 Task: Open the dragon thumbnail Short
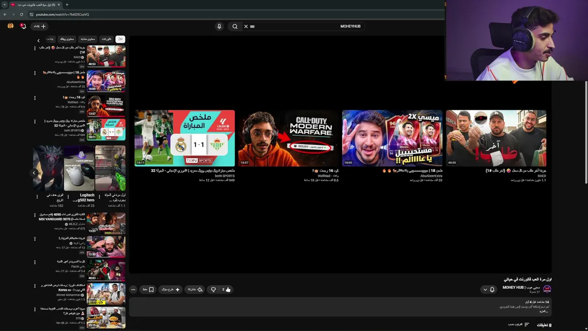pos(48,168)
